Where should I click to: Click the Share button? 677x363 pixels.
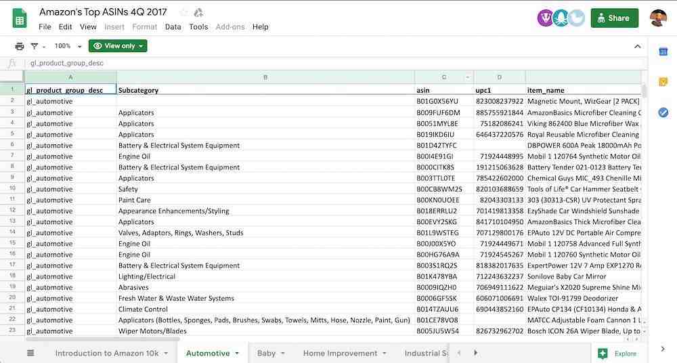click(615, 18)
